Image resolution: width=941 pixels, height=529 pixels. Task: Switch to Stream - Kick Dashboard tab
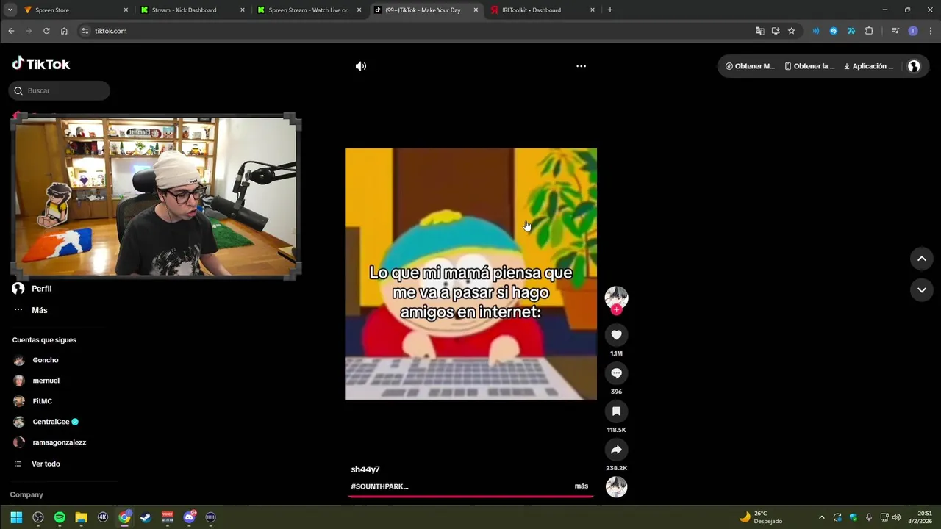click(191, 10)
